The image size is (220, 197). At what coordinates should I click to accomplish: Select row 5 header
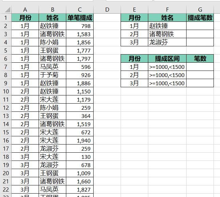(5, 50)
